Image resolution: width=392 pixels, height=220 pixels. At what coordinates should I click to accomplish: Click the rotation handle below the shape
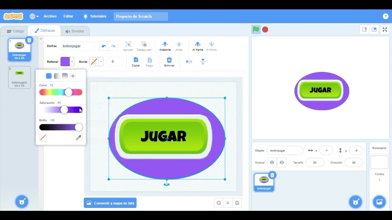tap(167, 184)
